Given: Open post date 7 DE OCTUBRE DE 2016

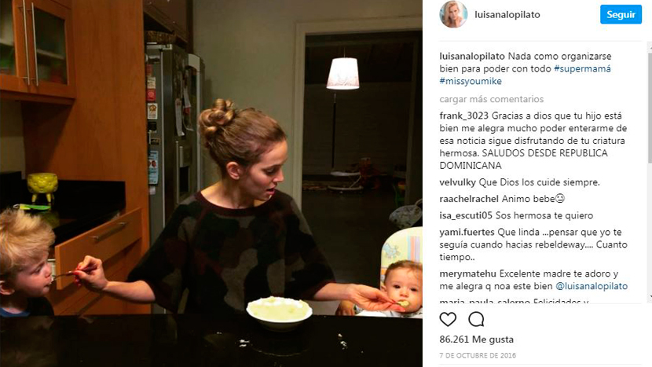Looking at the screenshot, I should point(478,355).
